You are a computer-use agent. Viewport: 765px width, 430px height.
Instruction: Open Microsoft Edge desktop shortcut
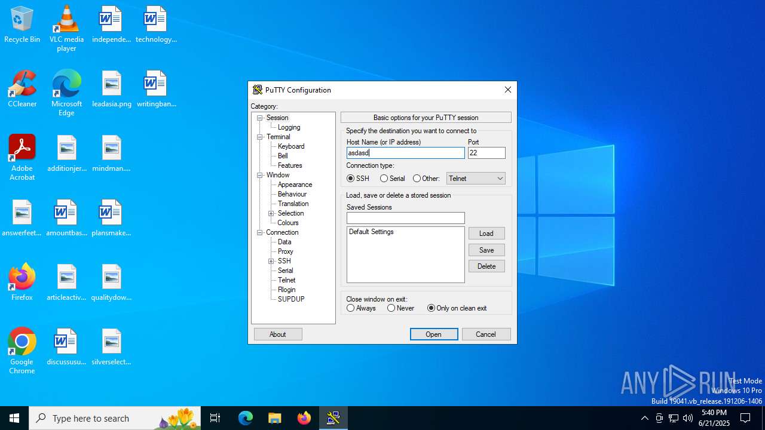[x=66, y=93]
